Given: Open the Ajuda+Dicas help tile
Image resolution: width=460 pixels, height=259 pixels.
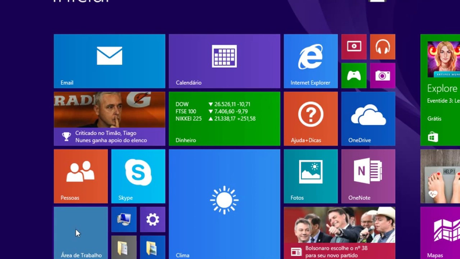Looking at the screenshot, I should (x=311, y=119).
